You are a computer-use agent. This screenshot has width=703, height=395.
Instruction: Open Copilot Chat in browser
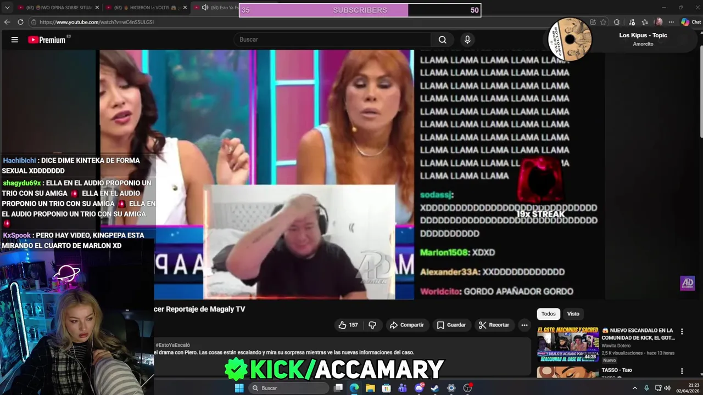coord(691,22)
